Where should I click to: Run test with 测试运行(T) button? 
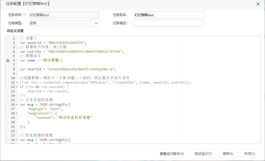(203, 154)
